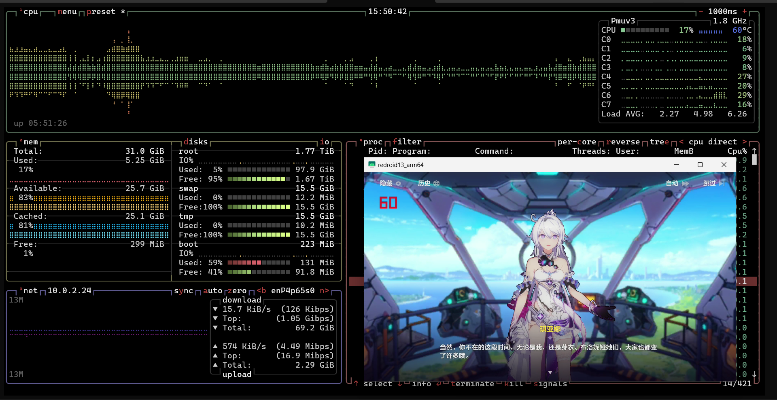Select previous network interface with <b
This screenshot has height=400, width=777.
(x=261, y=290)
